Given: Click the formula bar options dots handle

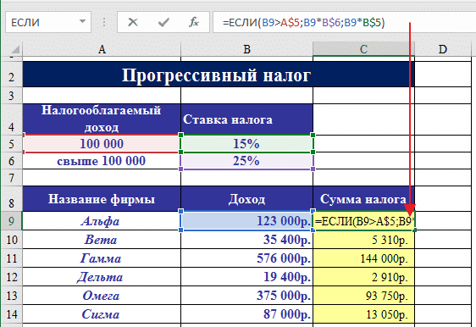Looking at the screenshot, I should tap(104, 22).
